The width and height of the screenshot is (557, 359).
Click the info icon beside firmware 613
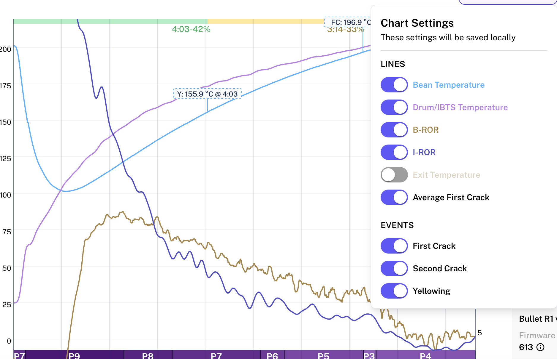click(x=541, y=347)
